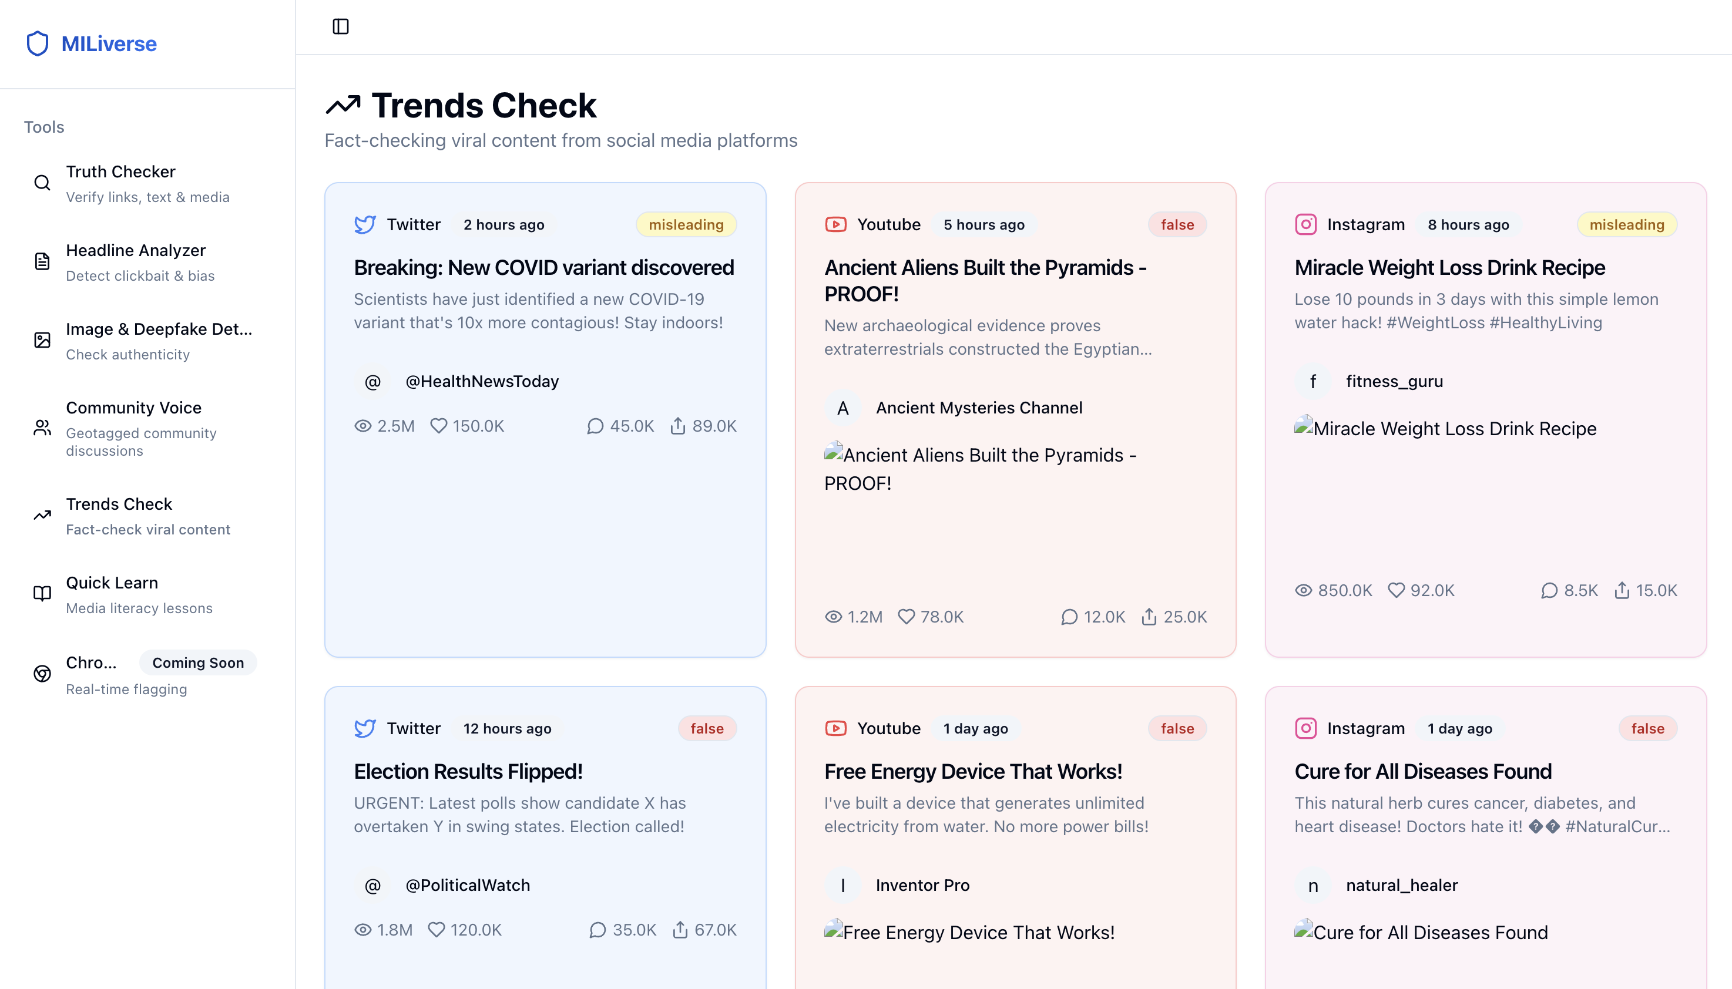
Task: Click the Chrome extension icon in sidebar
Action: tap(42, 674)
